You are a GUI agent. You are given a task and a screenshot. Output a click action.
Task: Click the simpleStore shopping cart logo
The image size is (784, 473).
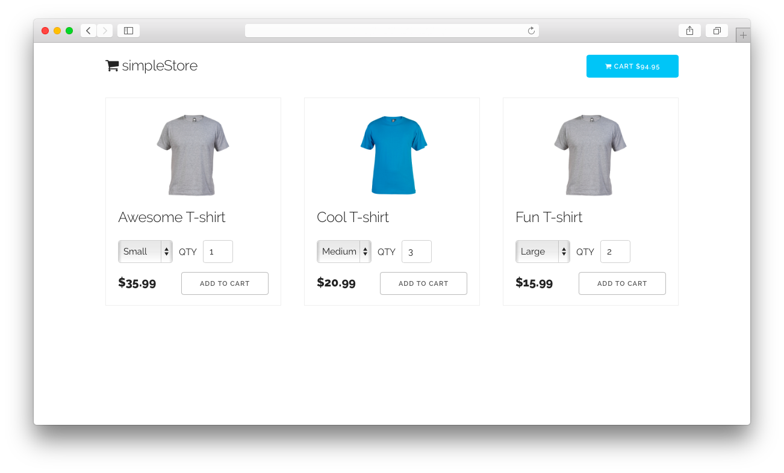[113, 66]
